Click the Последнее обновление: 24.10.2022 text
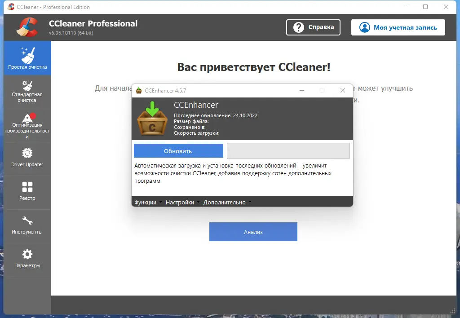The image size is (460, 318). pos(216,115)
